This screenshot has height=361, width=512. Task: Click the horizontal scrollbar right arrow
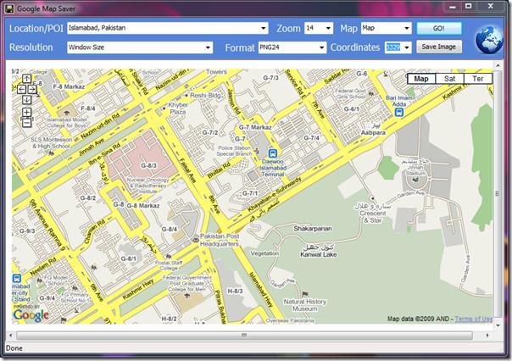487,336
